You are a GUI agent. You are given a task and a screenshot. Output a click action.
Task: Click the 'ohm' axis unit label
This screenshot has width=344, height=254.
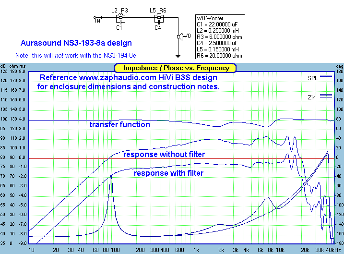coord(13,66)
